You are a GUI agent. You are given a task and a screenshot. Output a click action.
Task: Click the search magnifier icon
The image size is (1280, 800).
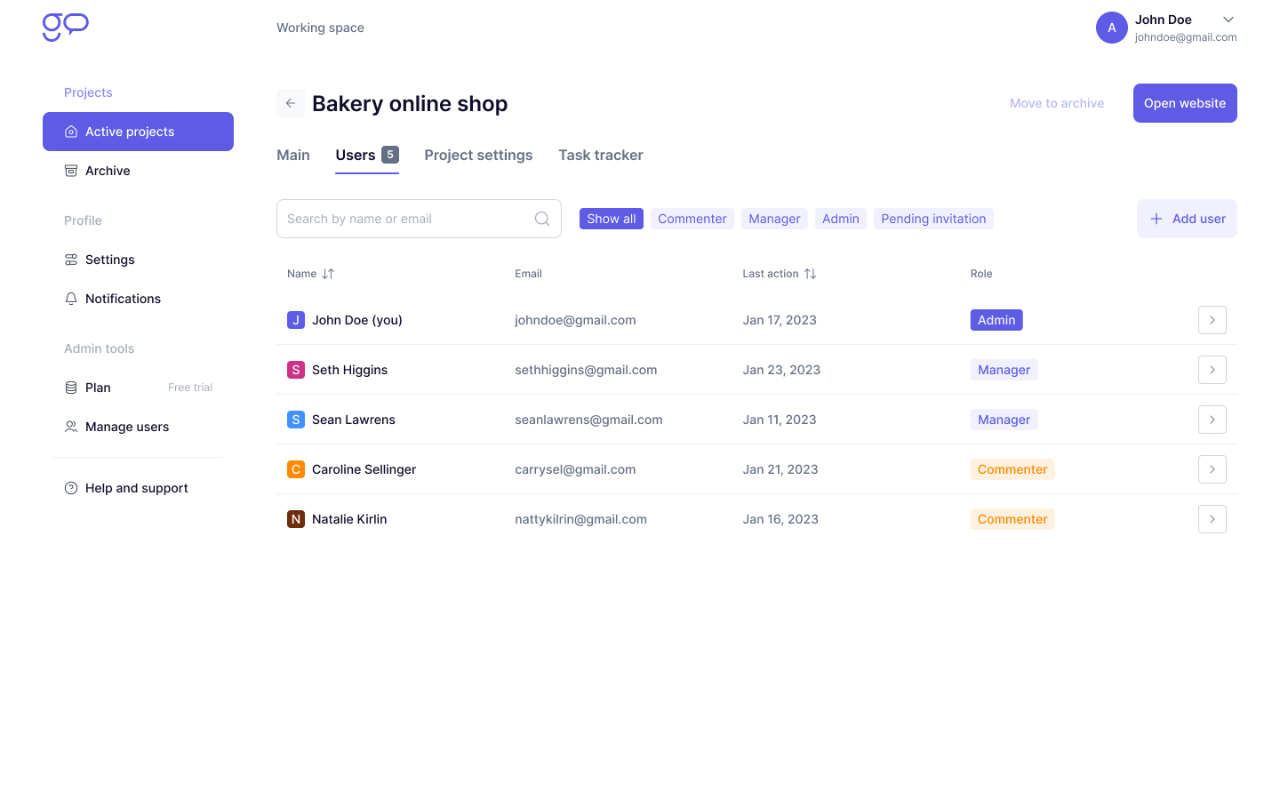541,219
